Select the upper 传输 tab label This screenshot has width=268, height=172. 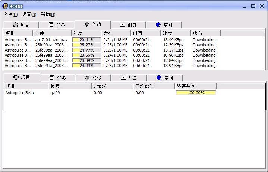tap(97, 24)
